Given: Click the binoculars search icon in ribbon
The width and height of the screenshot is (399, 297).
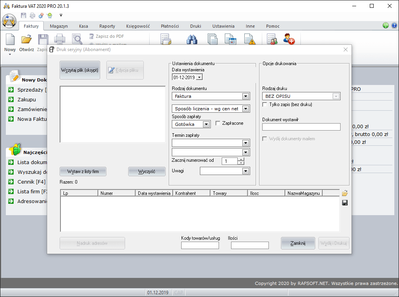Looking at the screenshot, I should click(192, 39).
